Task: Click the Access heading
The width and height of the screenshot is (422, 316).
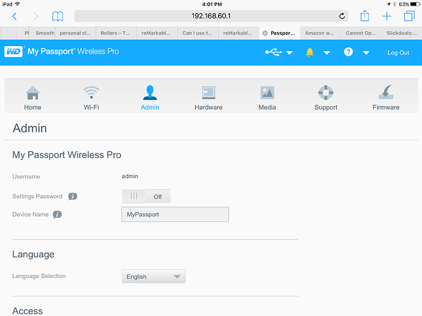Action: [x=27, y=311]
